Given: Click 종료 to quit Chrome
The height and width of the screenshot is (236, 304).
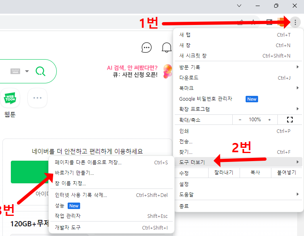Looking at the screenshot, I should pos(238,206).
